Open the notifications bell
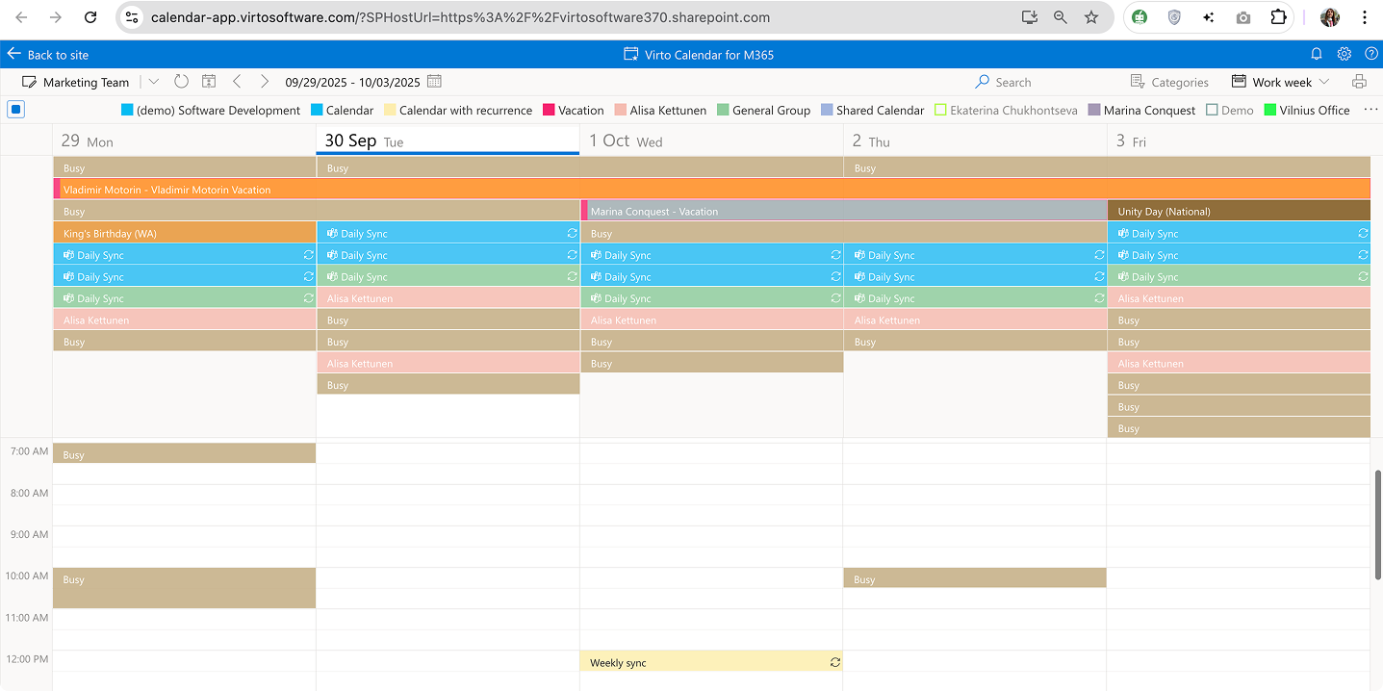The width and height of the screenshot is (1383, 691). tap(1317, 54)
